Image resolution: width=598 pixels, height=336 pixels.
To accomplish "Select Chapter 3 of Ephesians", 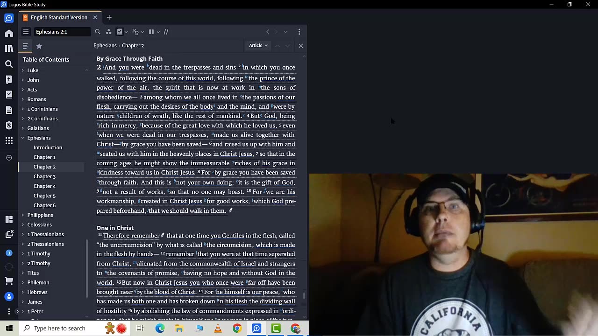I will pos(44,176).
